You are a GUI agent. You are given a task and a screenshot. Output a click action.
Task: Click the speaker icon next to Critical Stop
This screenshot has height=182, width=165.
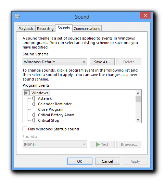[x=33, y=120]
